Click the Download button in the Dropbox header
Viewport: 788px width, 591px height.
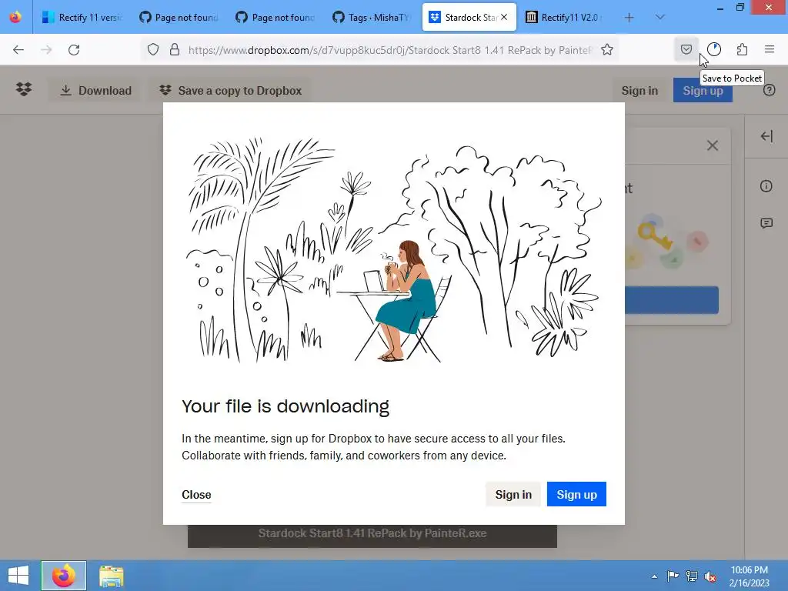(95, 91)
